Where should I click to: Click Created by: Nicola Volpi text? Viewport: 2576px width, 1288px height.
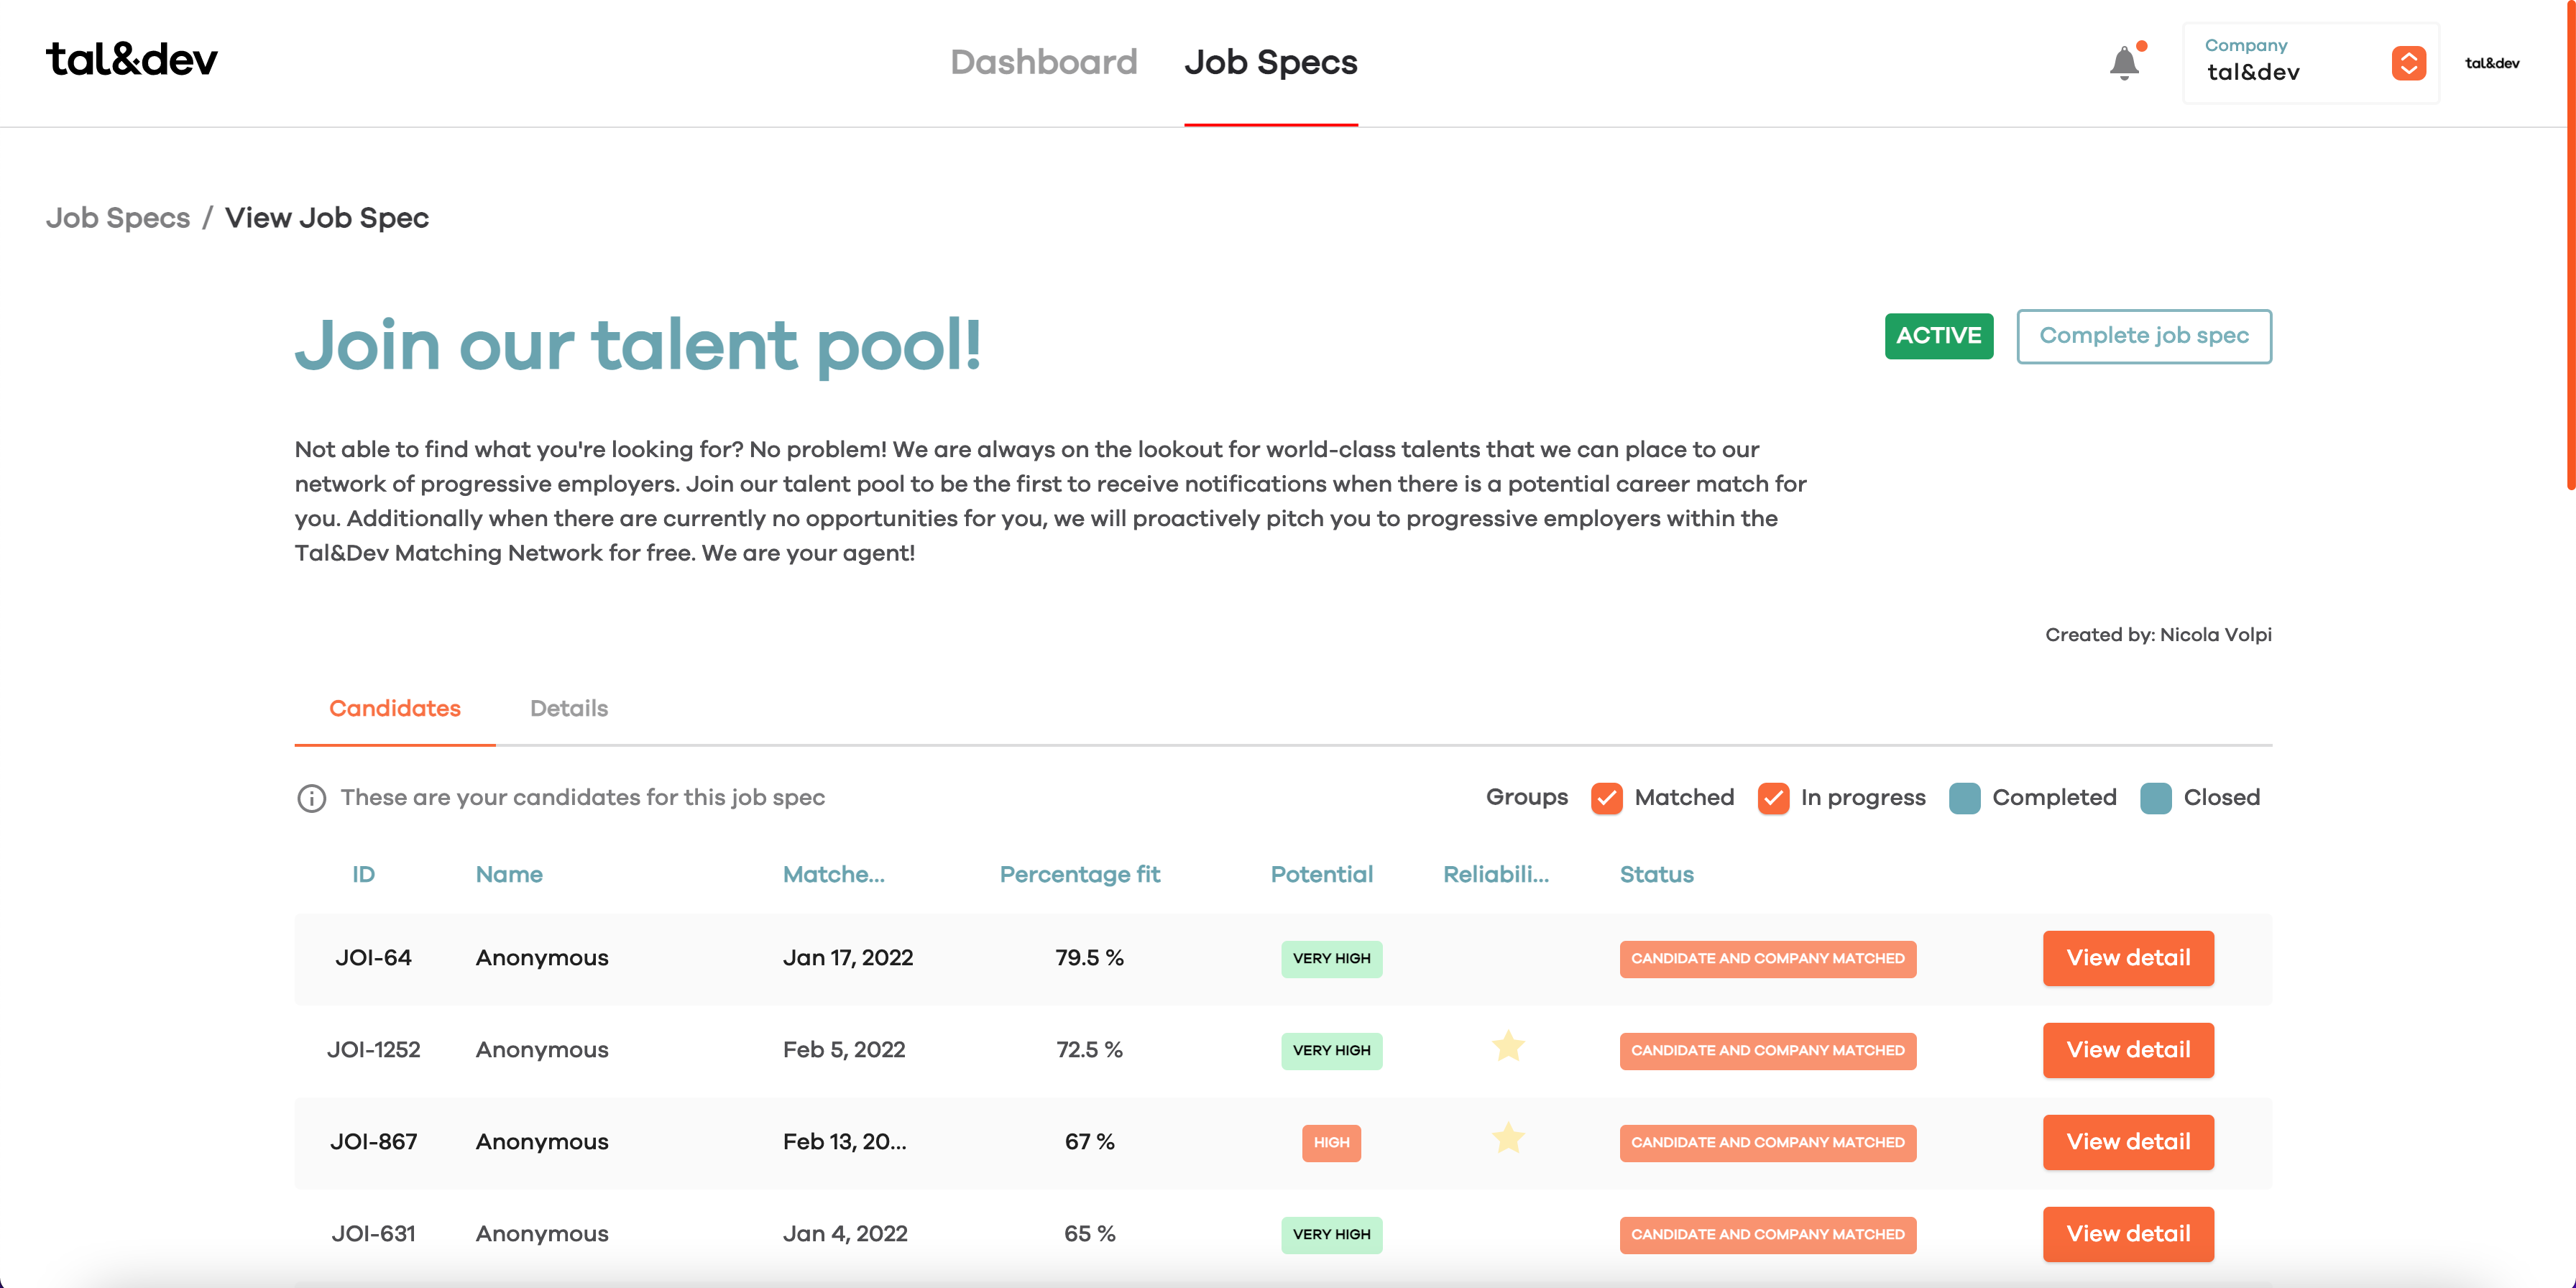pos(2158,635)
